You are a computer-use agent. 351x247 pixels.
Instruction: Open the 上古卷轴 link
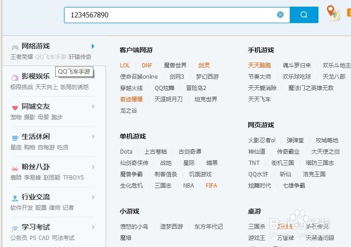155,152
